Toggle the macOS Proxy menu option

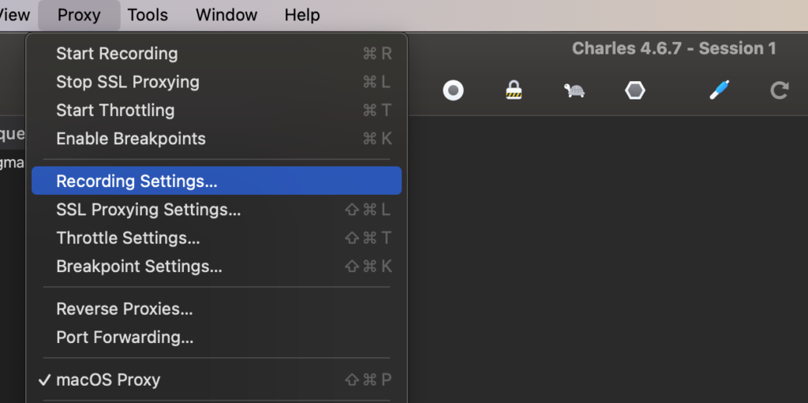click(x=108, y=380)
